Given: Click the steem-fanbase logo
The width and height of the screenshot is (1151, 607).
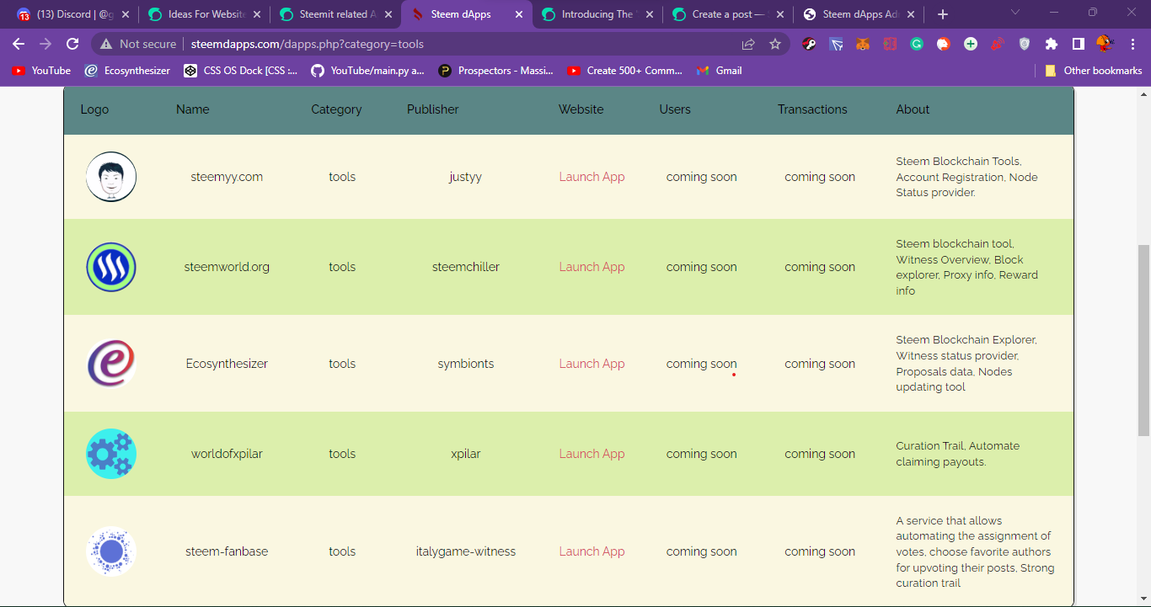Looking at the screenshot, I should click(111, 551).
